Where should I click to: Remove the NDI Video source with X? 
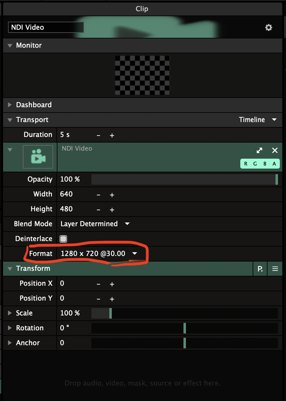(x=275, y=150)
